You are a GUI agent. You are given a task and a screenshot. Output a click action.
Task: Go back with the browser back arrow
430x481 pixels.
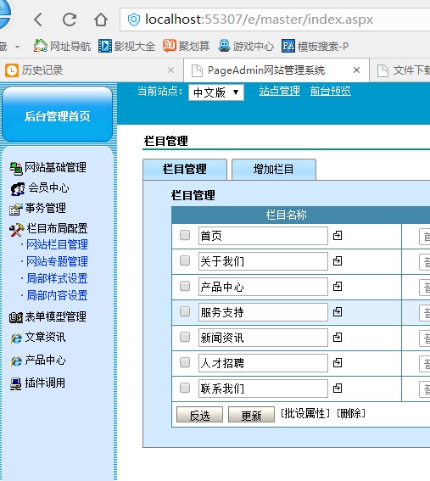coord(38,20)
